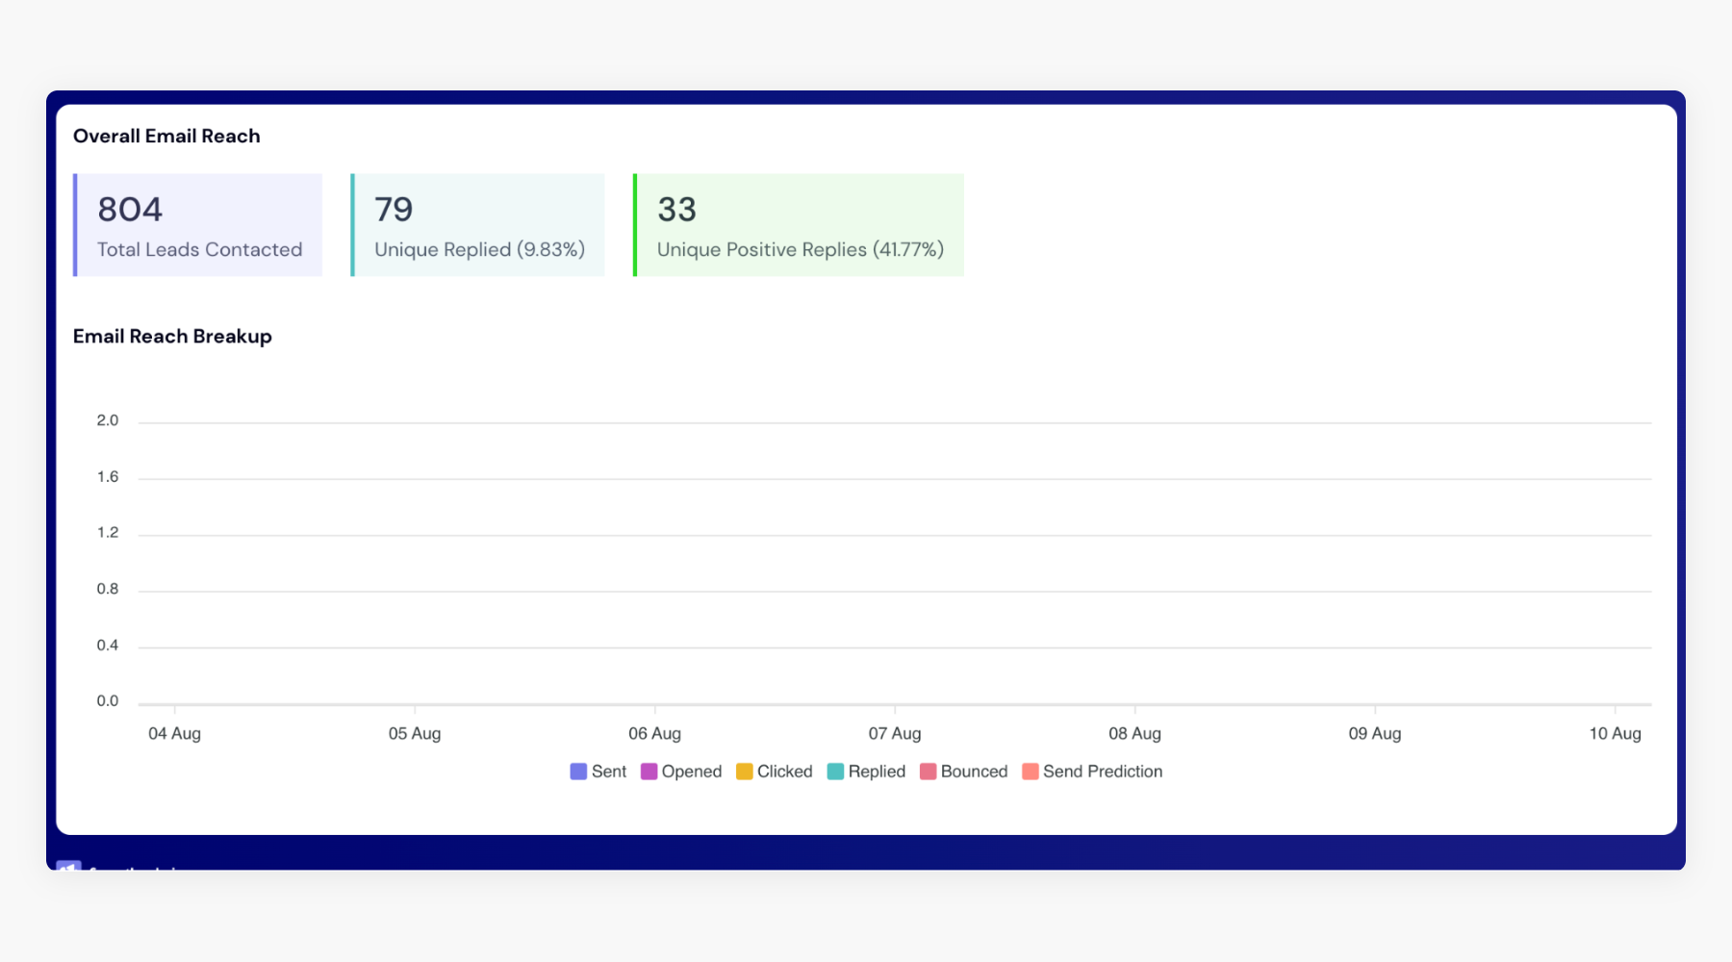Click the 04 Aug axis label

(174, 733)
